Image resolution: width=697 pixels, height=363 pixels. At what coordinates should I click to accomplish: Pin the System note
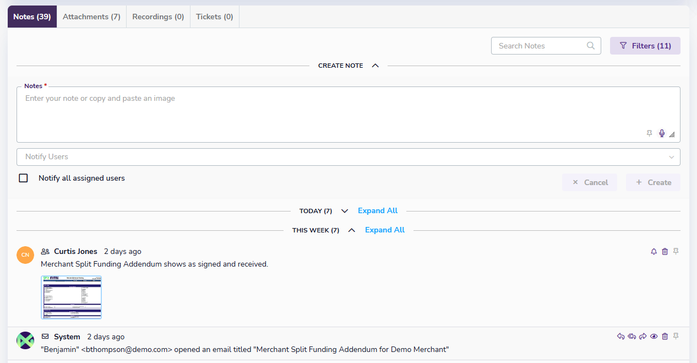click(676, 337)
